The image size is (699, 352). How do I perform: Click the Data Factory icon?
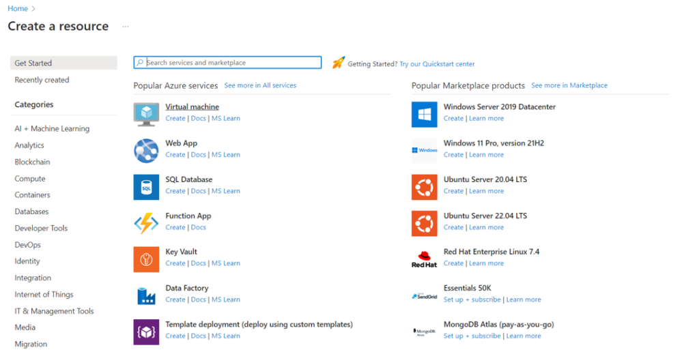[146, 296]
